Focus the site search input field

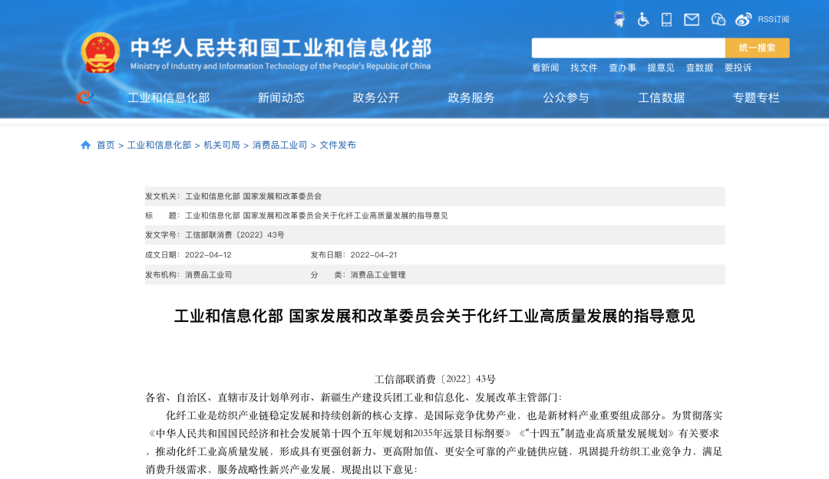(628, 48)
